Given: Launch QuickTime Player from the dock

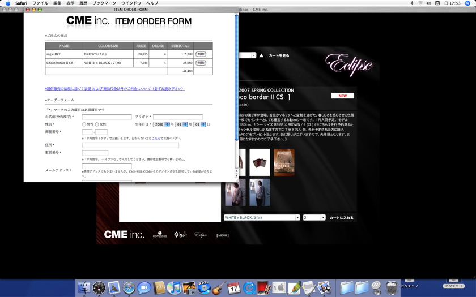Looking at the screenshot, I should (249, 287).
